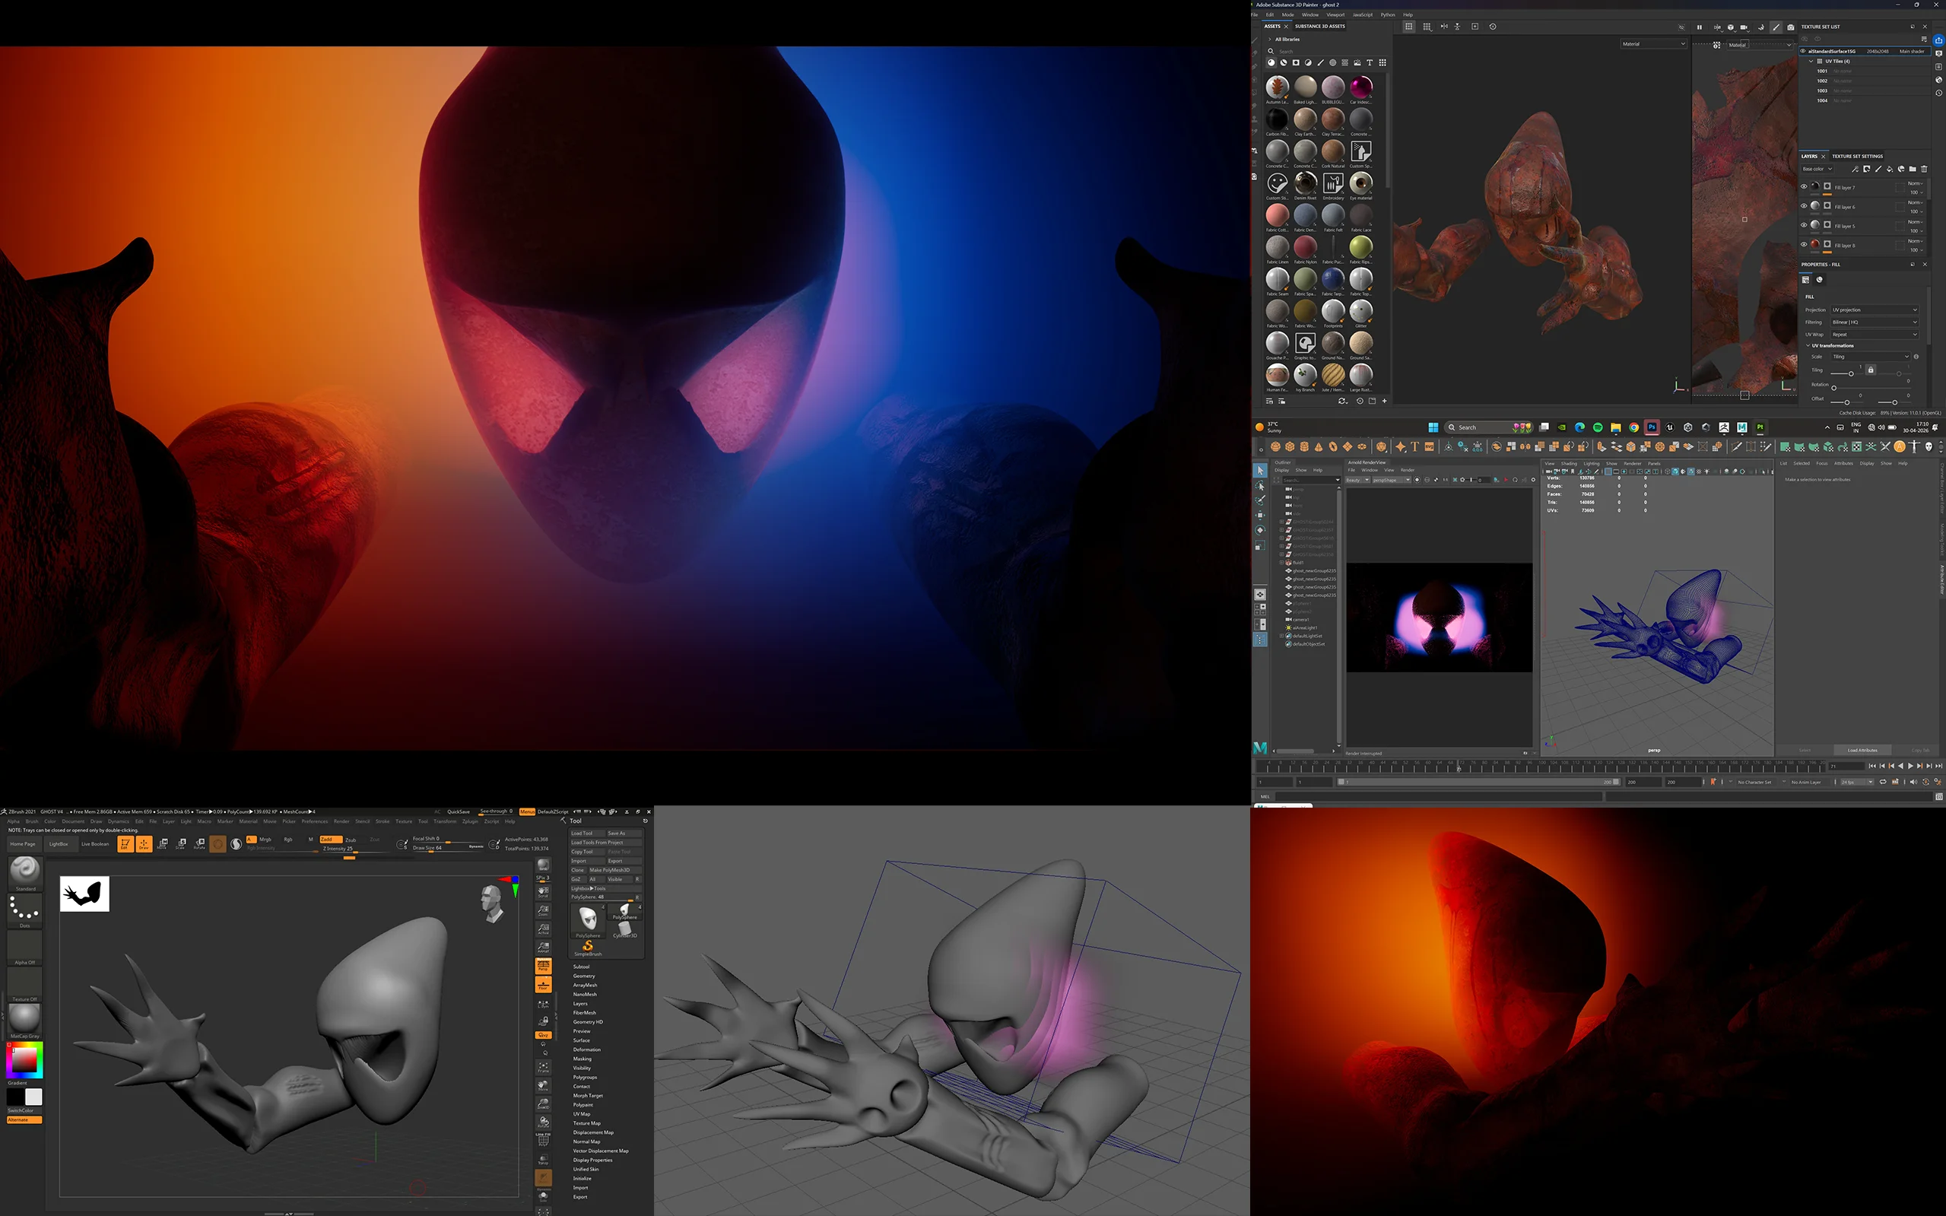1946x1216 pixels.
Task: Toggle the Zadd button in ZBrush
Action: click(330, 840)
